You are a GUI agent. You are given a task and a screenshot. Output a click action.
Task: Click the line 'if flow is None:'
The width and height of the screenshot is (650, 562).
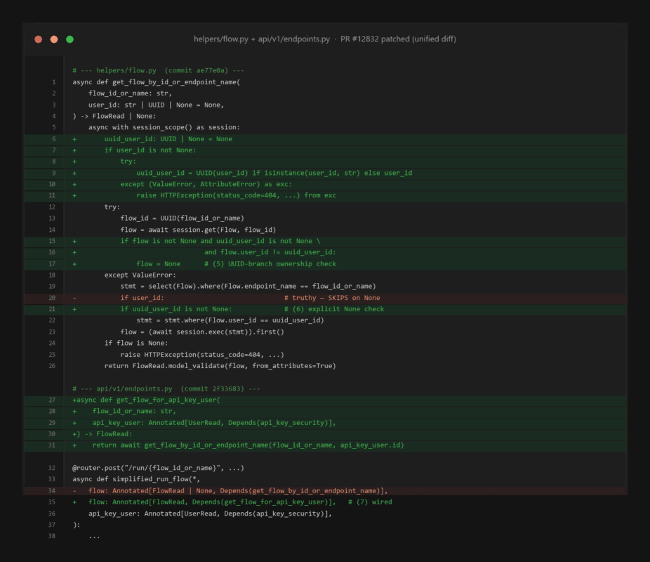coord(136,343)
